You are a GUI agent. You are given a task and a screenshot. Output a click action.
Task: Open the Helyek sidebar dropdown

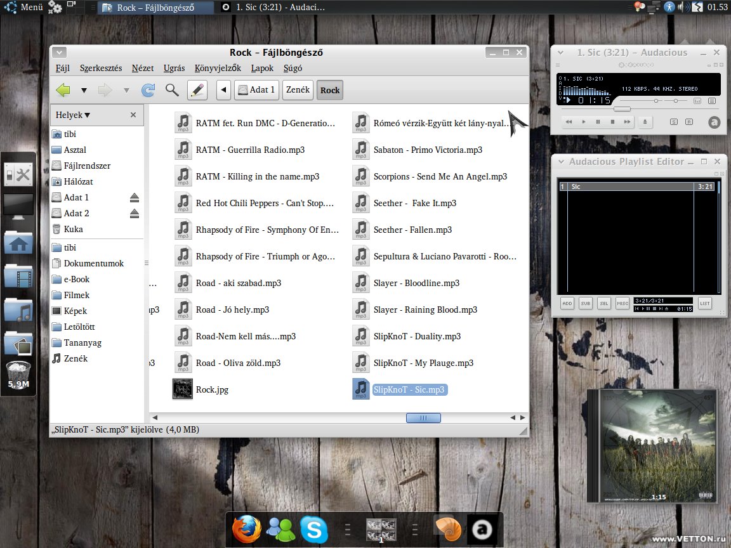[x=73, y=115]
